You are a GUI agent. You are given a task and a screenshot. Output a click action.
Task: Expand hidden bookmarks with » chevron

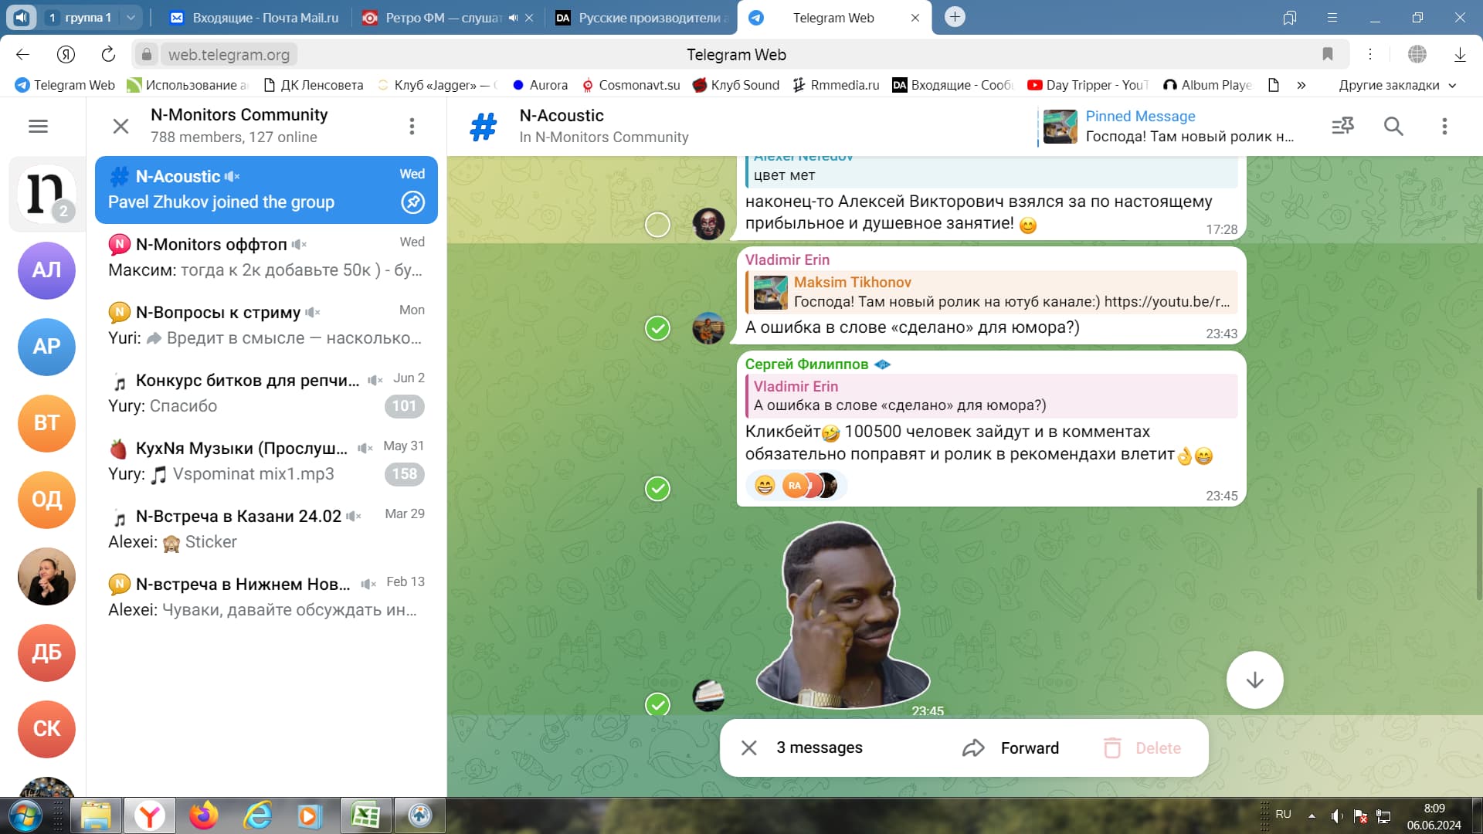pos(1301,85)
